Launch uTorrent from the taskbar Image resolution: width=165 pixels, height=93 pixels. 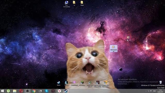coord(8,91)
